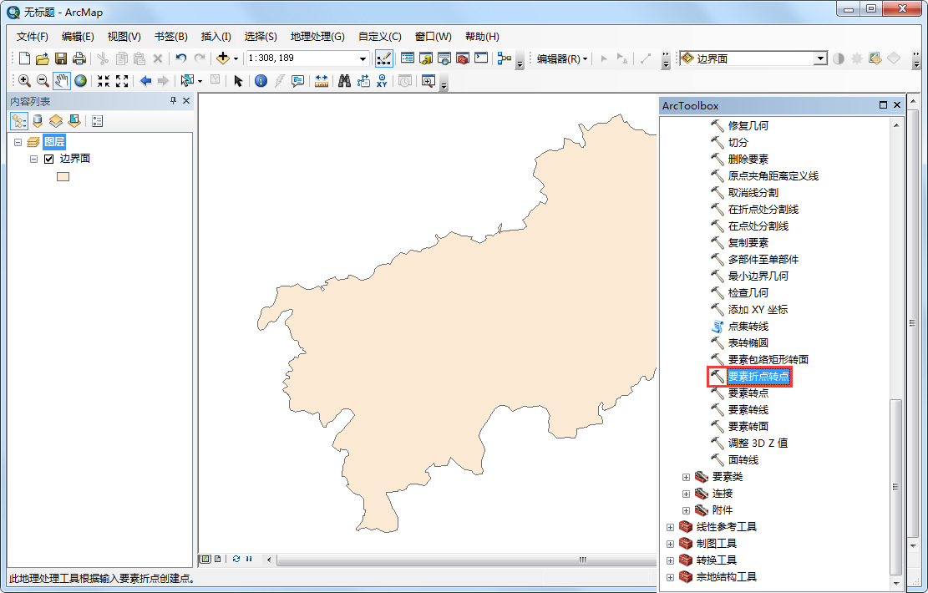The height and width of the screenshot is (593, 928).
Task: Open the Measure tool
Action: coord(321,81)
